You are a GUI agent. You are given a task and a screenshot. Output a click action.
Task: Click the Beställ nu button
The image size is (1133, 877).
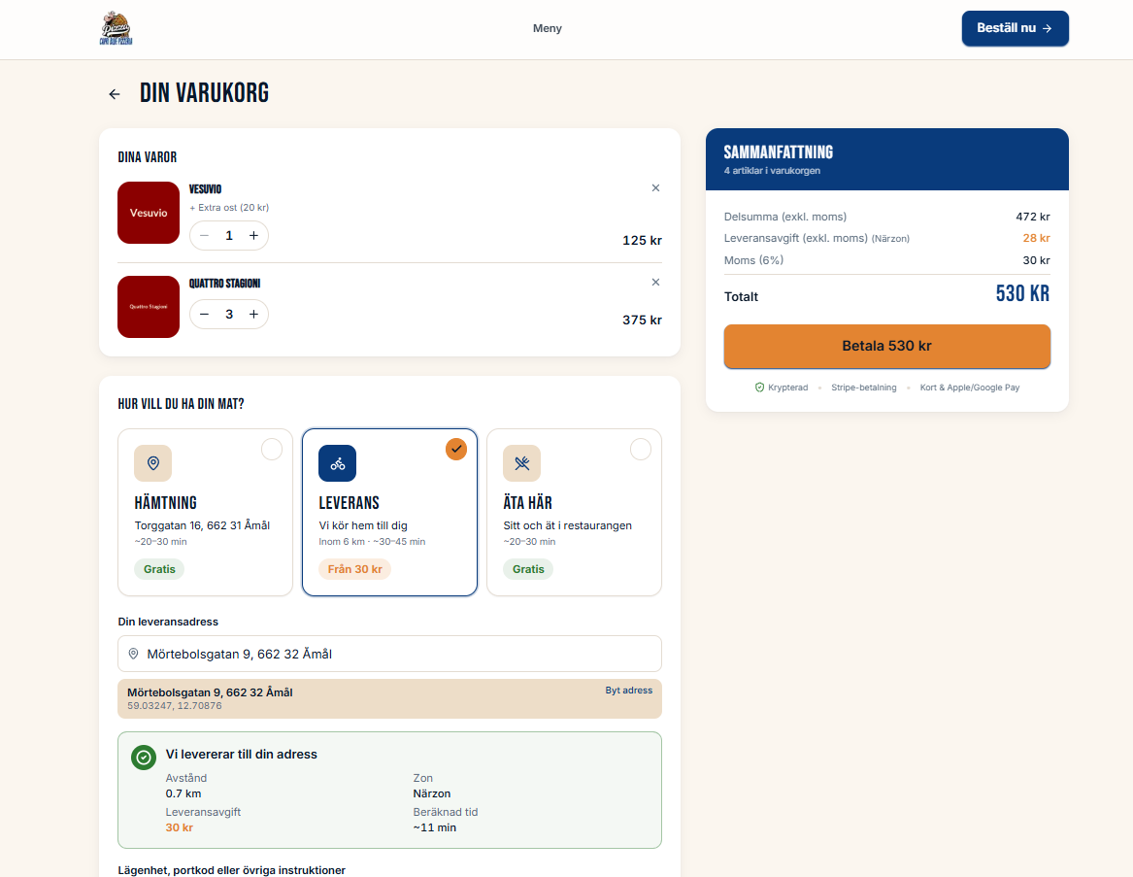(x=1015, y=28)
